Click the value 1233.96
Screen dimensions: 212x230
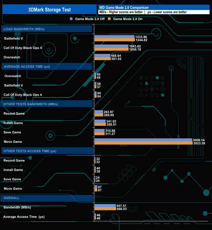[x=141, y=37]
